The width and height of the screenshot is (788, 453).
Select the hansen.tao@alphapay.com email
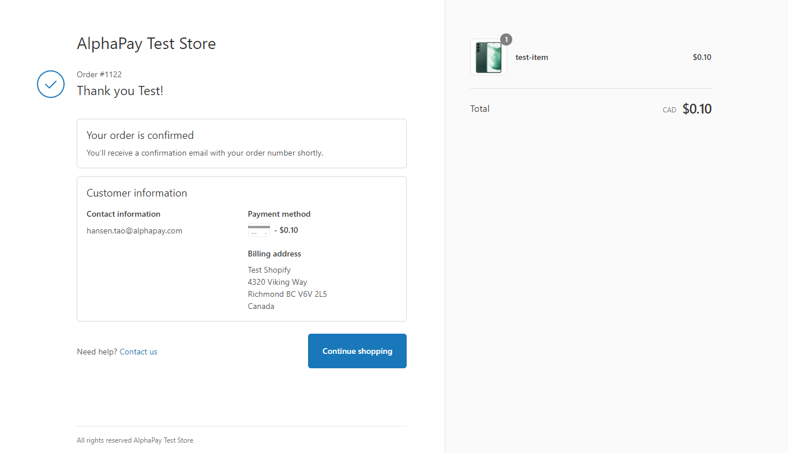(x=134, y=231)
